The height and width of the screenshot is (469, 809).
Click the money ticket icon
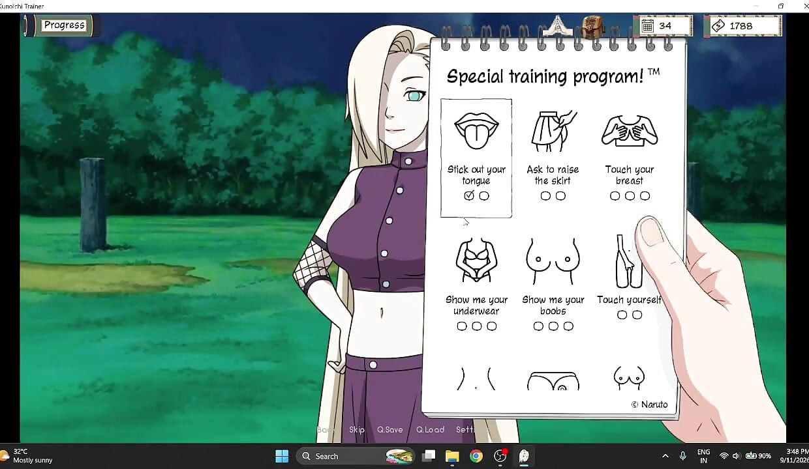click(x=718, y=26)
